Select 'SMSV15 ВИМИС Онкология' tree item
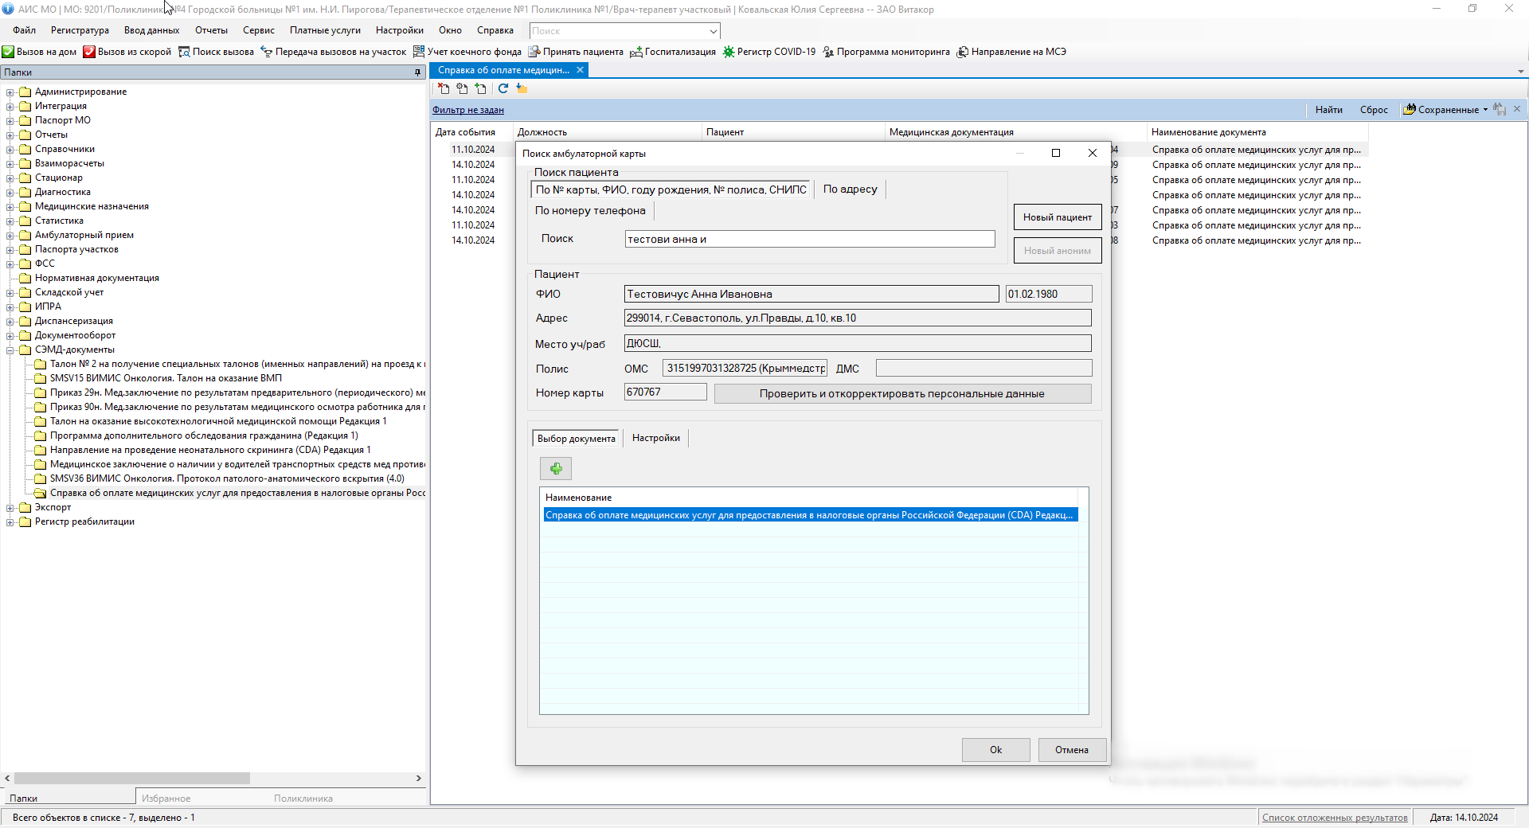 tap(166, 378)
